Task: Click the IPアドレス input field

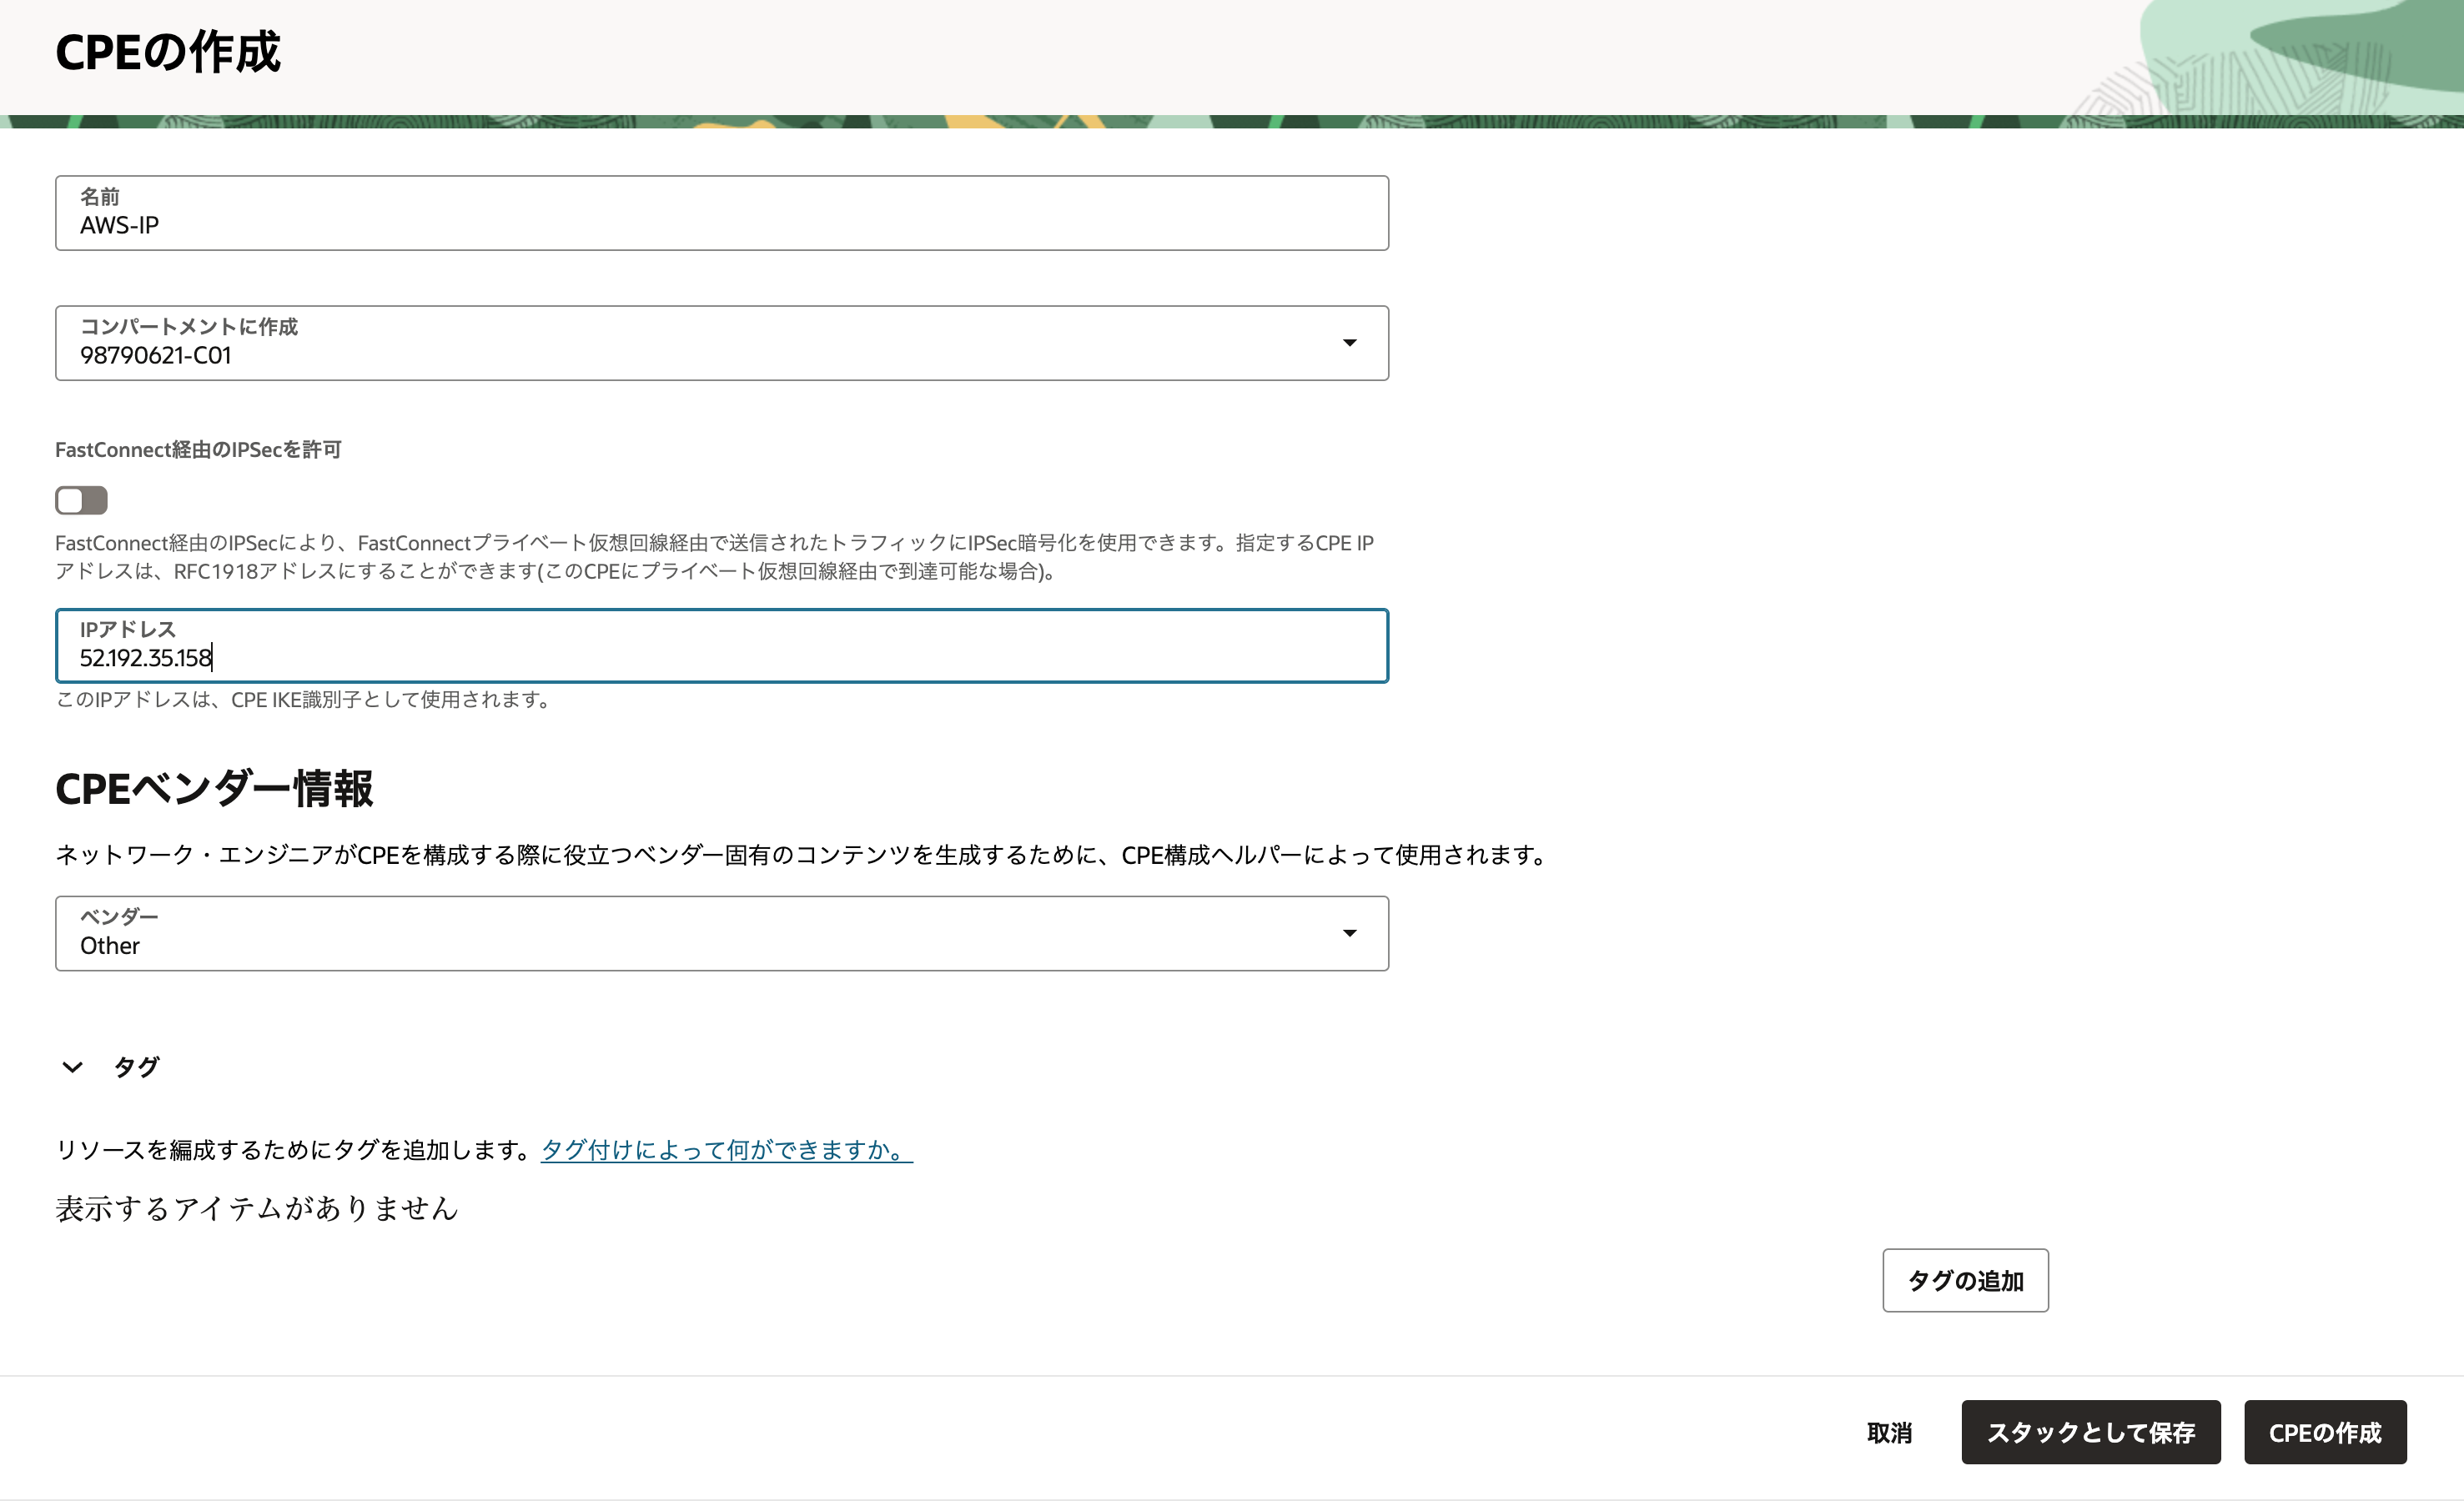Action: [721, 646]
